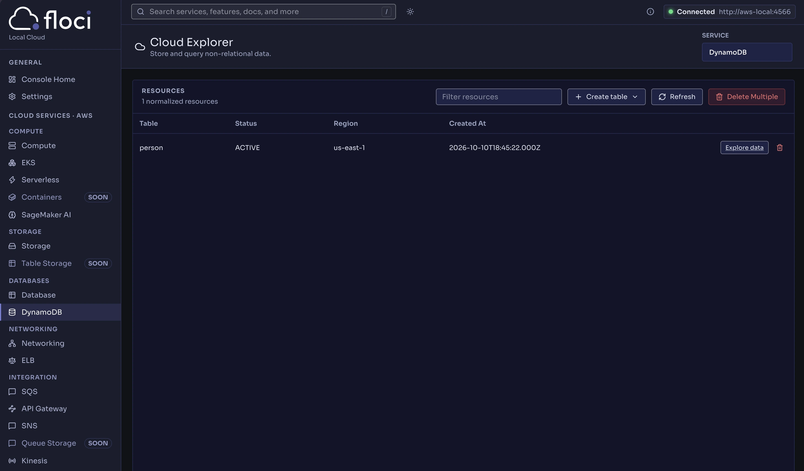Open Explore data for person table

(744, 148)
